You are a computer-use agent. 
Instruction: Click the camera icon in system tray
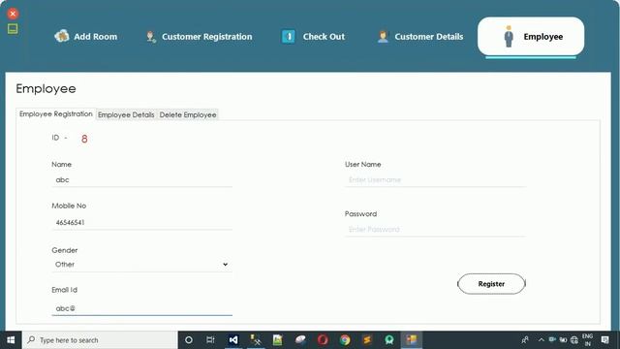(552, 340)
